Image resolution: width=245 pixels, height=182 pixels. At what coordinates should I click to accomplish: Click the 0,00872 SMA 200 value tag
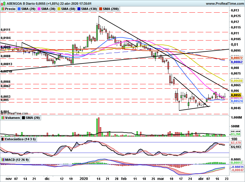(237, 58)
